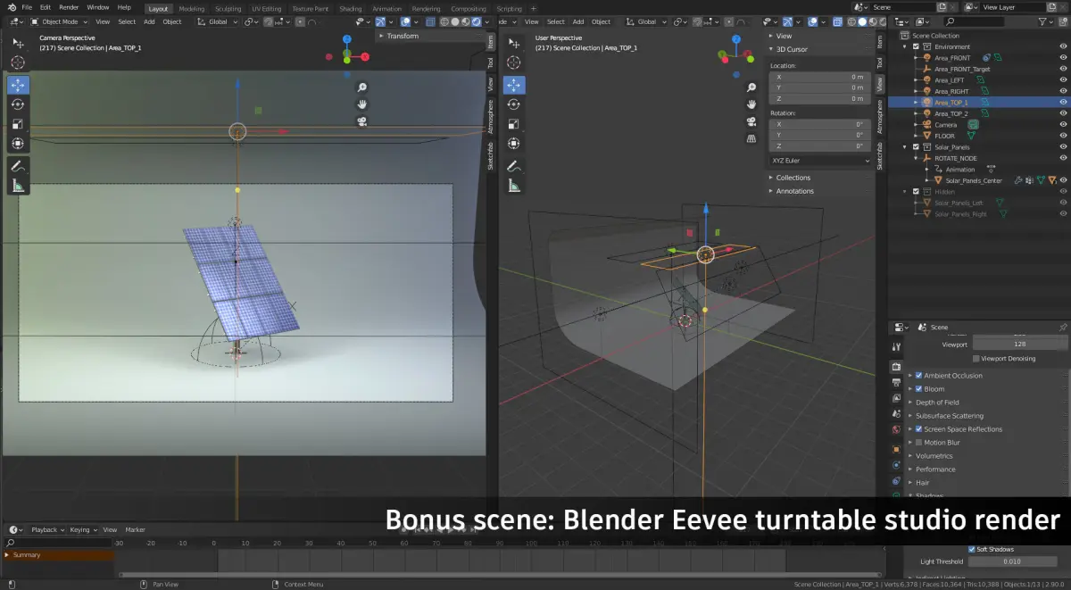Image resolution: width=1071 pixels, height=590 pixels.
Task: Expand the Volumetrics panel
Action: pyautogui.click(x=934, y=456)
